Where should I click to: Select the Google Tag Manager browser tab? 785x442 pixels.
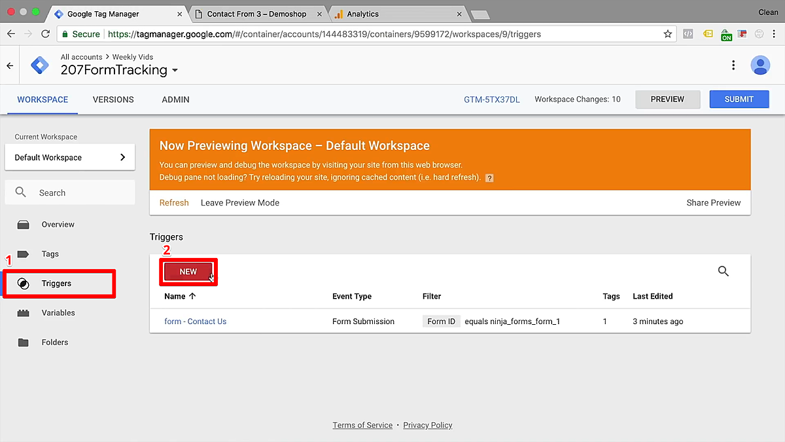click(118, 14)
